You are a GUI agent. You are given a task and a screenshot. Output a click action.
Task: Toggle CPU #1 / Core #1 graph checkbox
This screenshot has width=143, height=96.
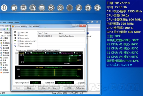tap(31, 53)
